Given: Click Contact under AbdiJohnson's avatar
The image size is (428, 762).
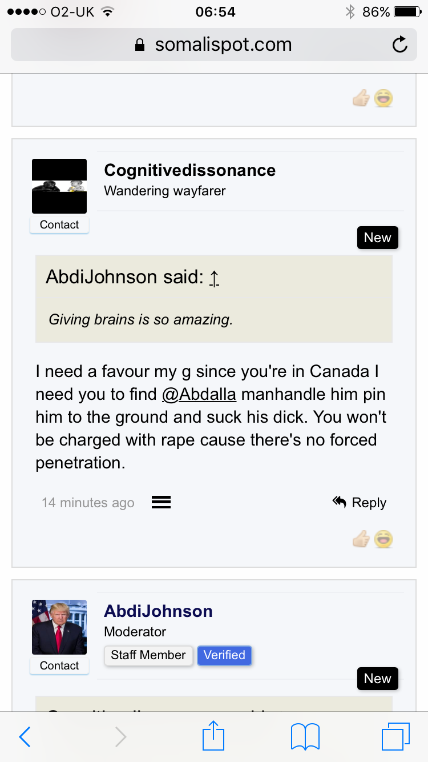Looking at the screenshot, I should [x=59, y=666].
